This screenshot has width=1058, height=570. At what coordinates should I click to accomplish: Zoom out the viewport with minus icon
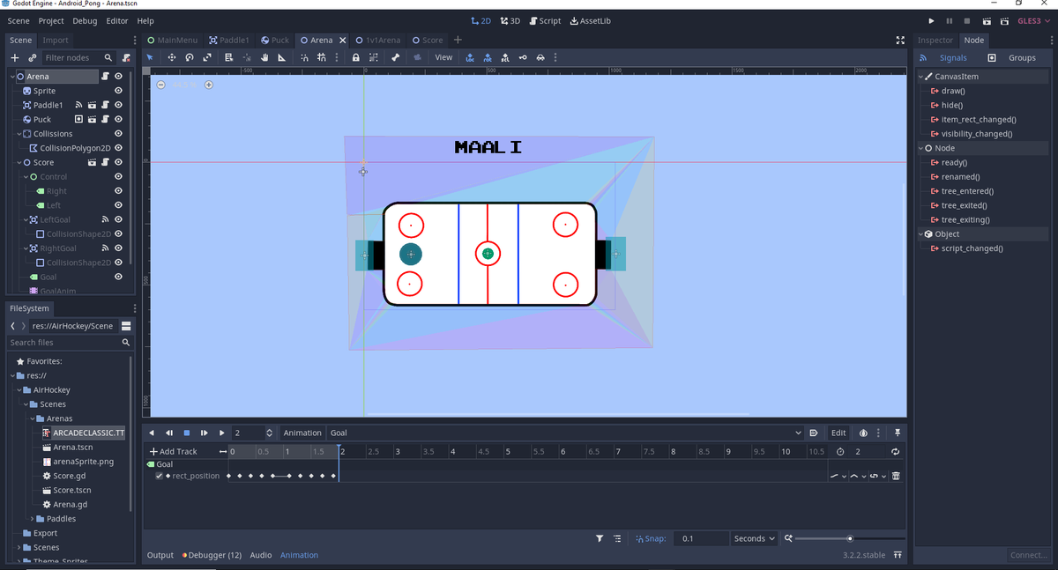160,85
